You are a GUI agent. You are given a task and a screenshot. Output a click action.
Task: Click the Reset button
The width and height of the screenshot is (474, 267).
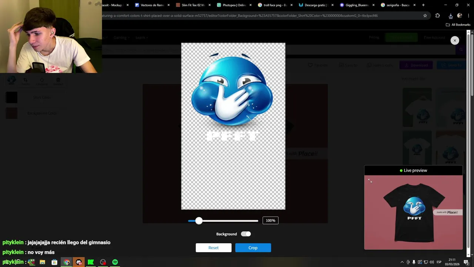point(213,248)
